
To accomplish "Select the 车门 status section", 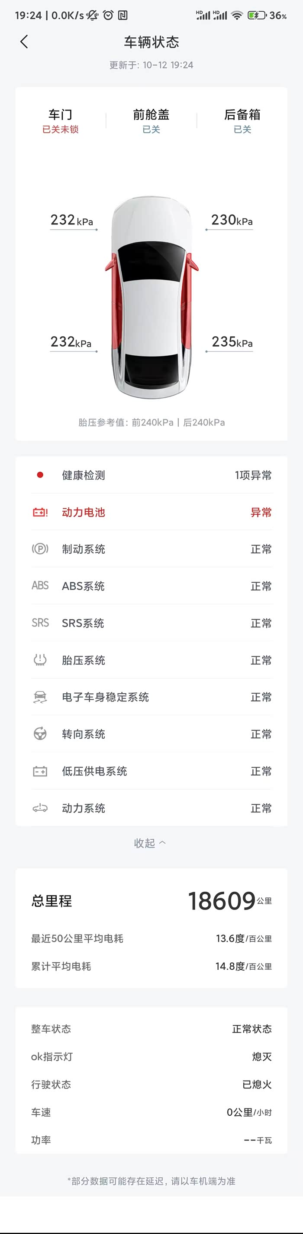I will coord(60,121).
